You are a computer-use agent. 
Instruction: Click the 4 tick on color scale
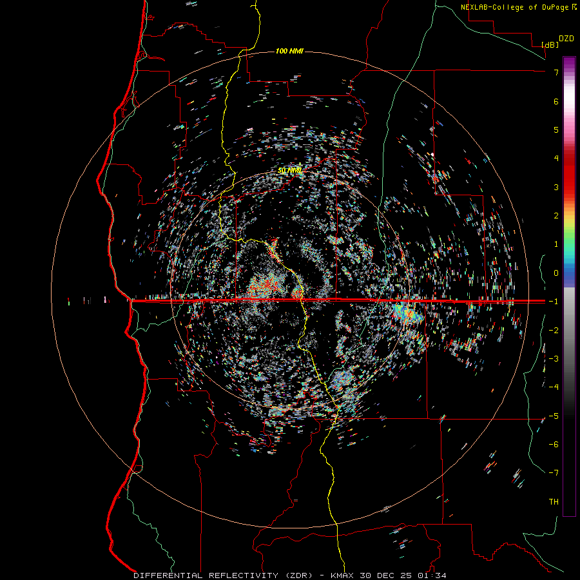[x=556, y=159]
